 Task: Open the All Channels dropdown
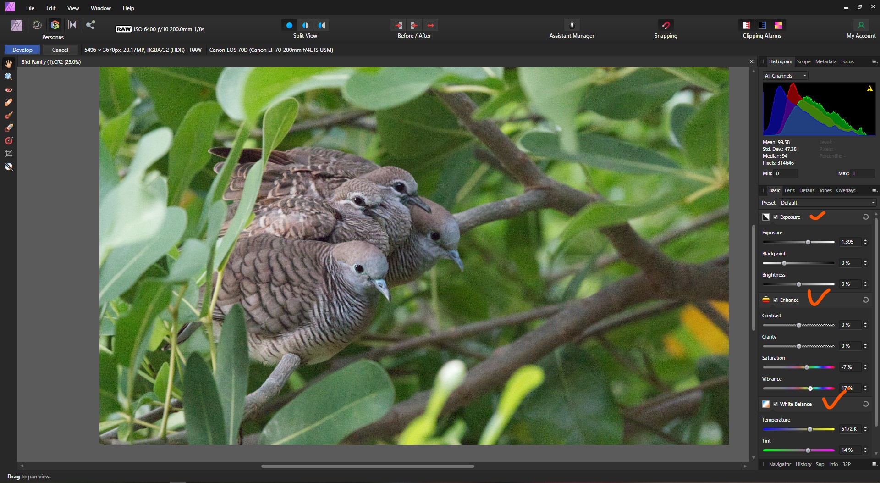point(785,76)
